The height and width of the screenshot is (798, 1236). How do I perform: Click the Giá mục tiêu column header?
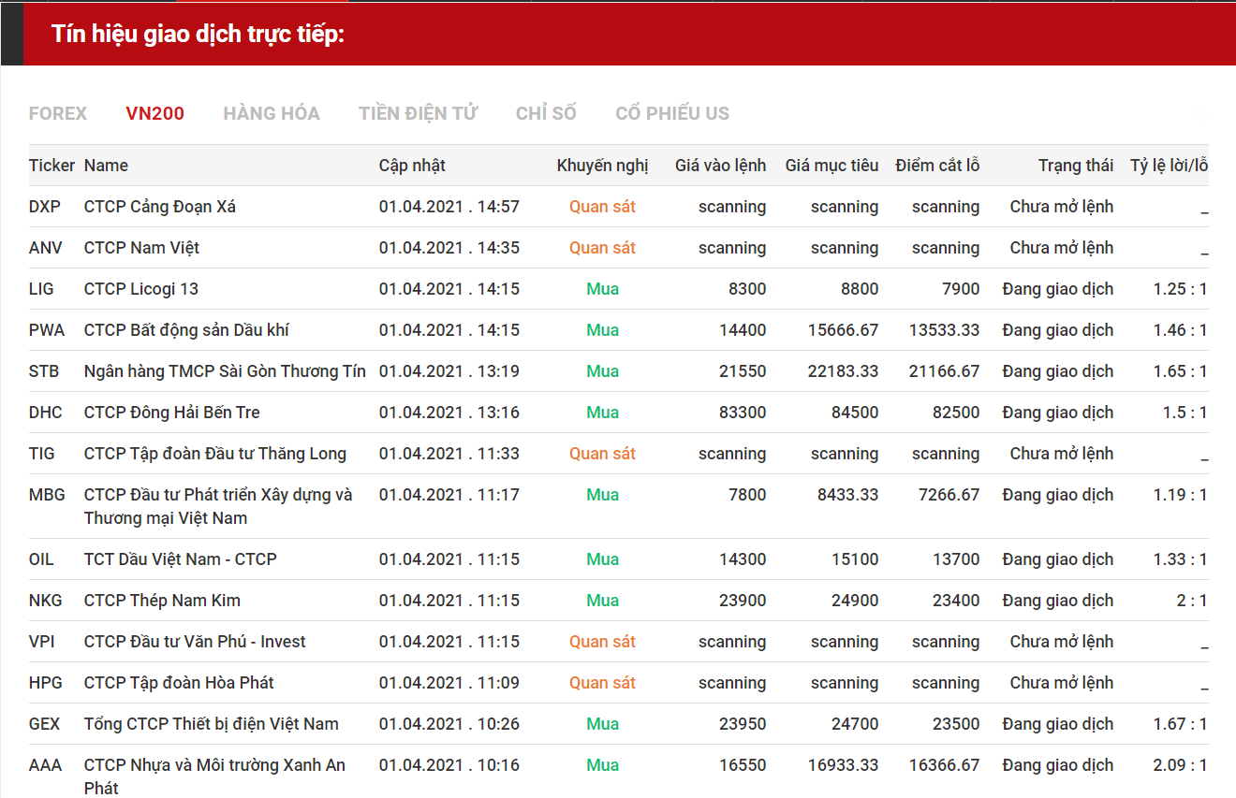coord(831,166)
